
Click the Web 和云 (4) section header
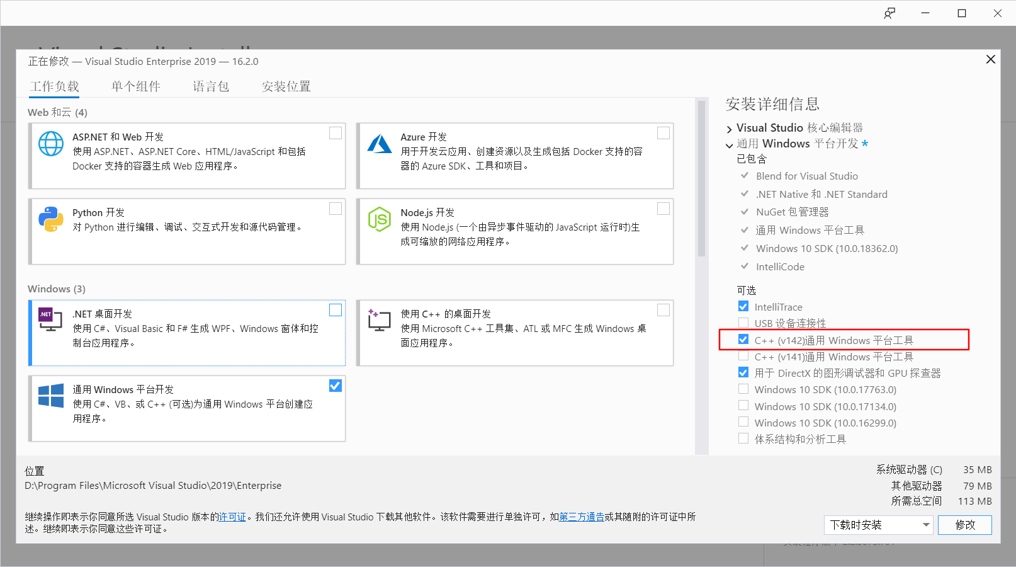click(x=57, y=112)
